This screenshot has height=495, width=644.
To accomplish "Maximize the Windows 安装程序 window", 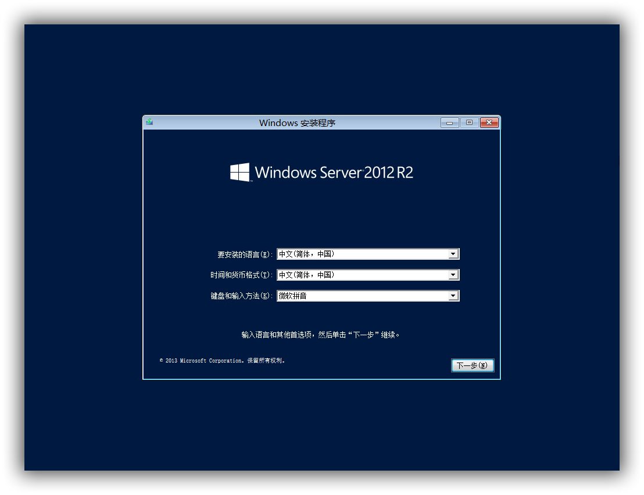I will coord(470,123).
